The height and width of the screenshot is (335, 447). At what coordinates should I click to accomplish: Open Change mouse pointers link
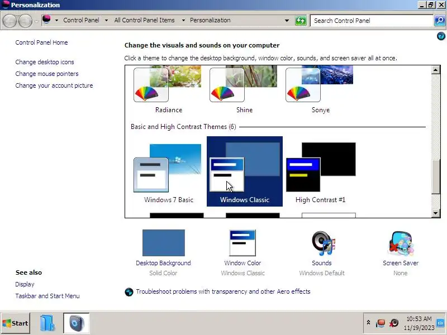pyautogui.click(x=47, y=74)
